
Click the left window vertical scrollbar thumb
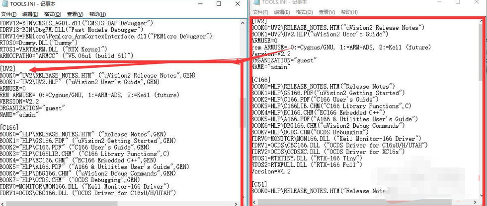point(244,113)
